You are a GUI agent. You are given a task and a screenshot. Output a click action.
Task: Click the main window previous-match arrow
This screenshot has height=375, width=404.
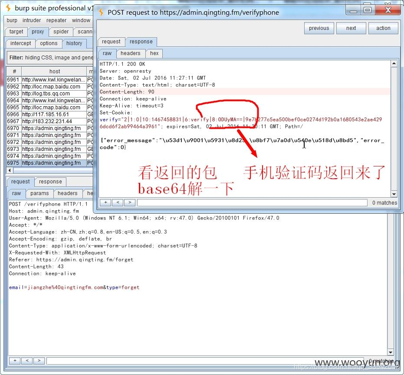(x=27, y=361)
